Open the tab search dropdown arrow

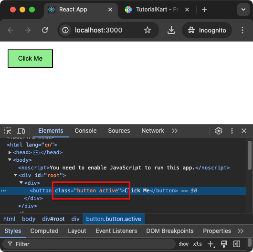(x=243, y=10)
